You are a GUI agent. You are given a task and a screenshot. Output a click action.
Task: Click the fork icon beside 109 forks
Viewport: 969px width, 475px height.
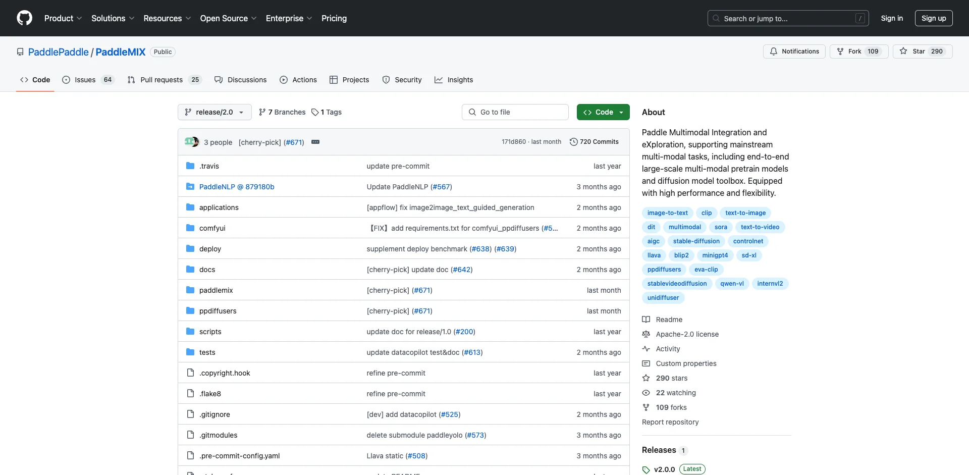coord(646,407)
